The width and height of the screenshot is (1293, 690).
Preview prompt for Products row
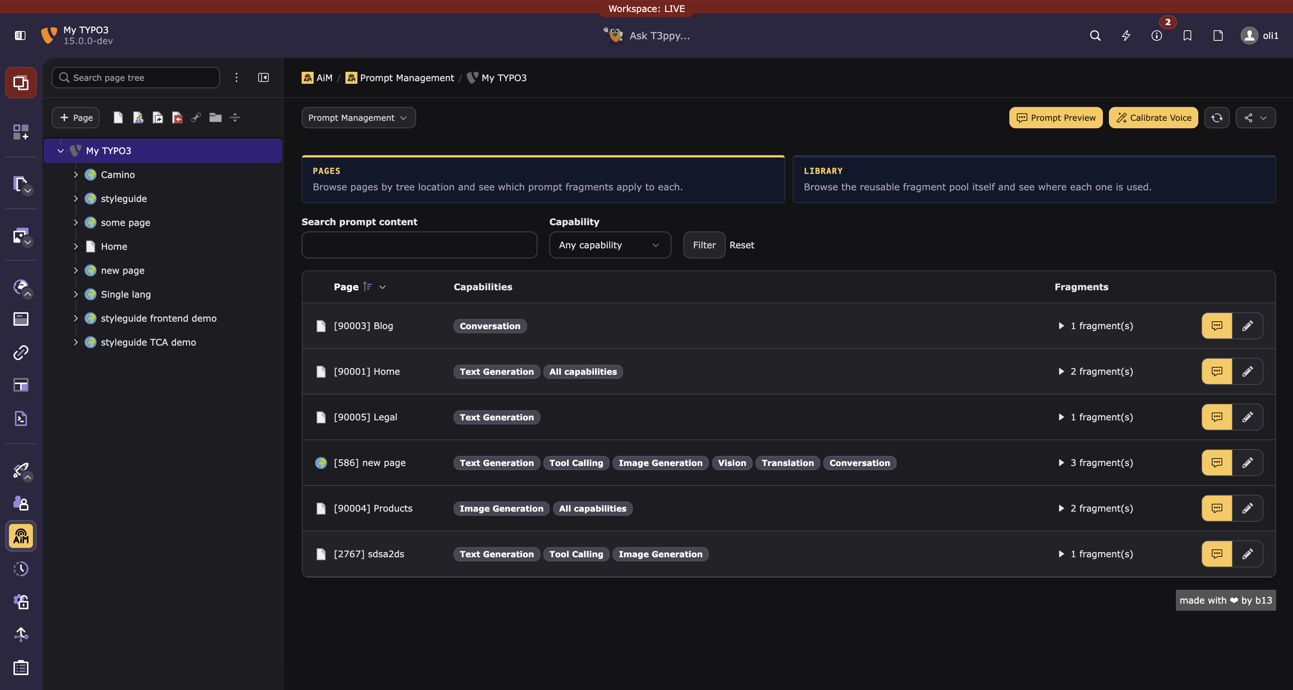1217,509
